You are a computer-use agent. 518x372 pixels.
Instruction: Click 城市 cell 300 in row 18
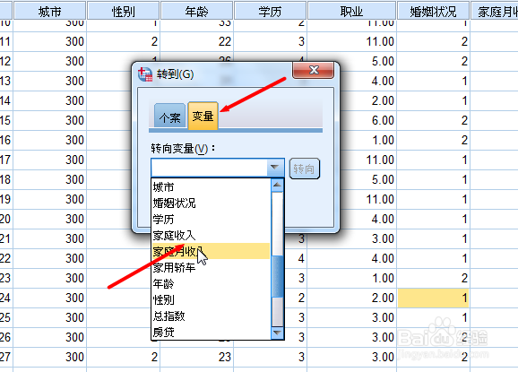click(x=50, y=179)
